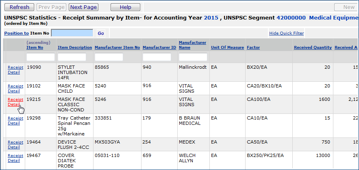
Task: Sort by Factor column header
Action: 253,48
